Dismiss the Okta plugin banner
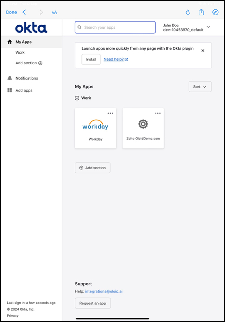Screen dimensions: 225x322 click(x=203, y=50)
